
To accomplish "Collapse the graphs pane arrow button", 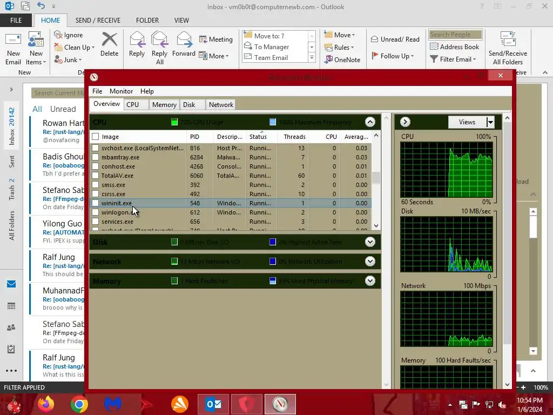I will coord(405,122).
